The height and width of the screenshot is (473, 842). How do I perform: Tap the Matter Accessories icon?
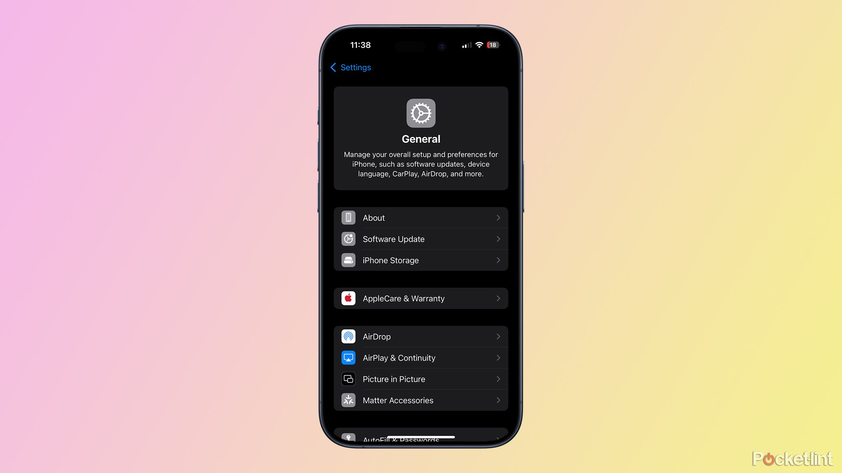348,400
